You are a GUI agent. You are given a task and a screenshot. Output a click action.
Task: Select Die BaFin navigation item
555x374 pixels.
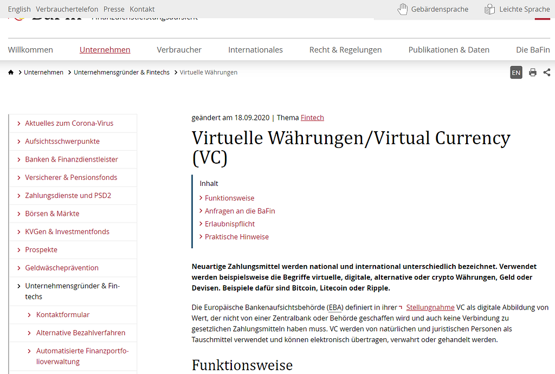coord(533,50)
